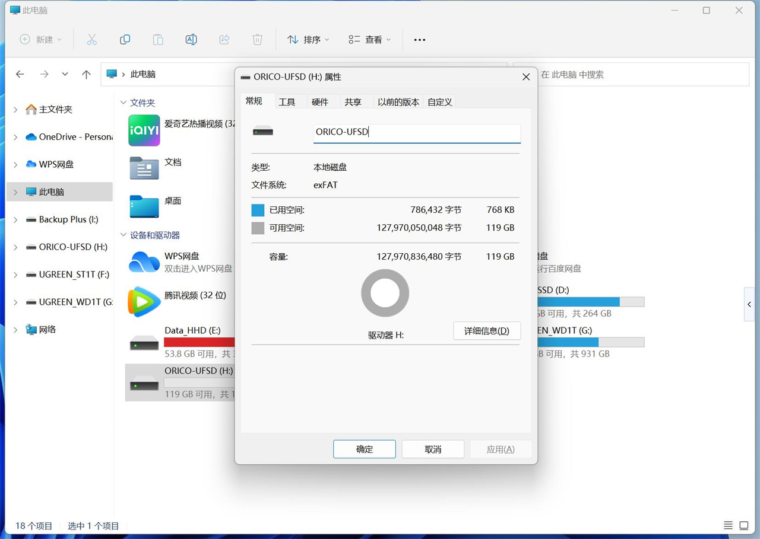760x539 pixels.
Task: Click the Share icon in toolbar
Action: point(224,40)
